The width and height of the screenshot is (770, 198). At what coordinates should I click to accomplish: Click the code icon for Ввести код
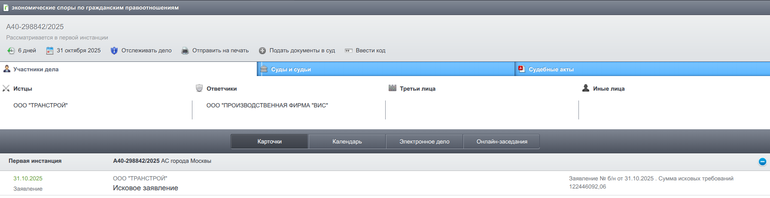[348, 51]
